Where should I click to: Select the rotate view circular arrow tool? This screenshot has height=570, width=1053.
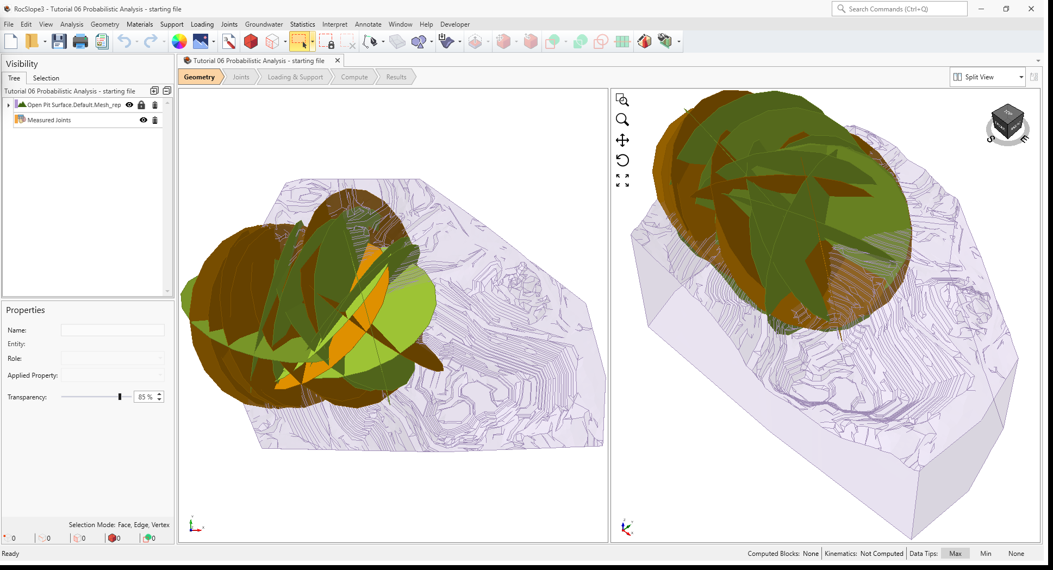point(622,160)
